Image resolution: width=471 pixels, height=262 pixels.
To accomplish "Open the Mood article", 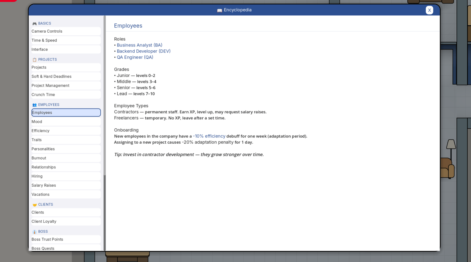I will click(x=66, y=122).
